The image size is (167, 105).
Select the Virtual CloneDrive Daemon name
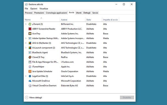coord(44,85)
